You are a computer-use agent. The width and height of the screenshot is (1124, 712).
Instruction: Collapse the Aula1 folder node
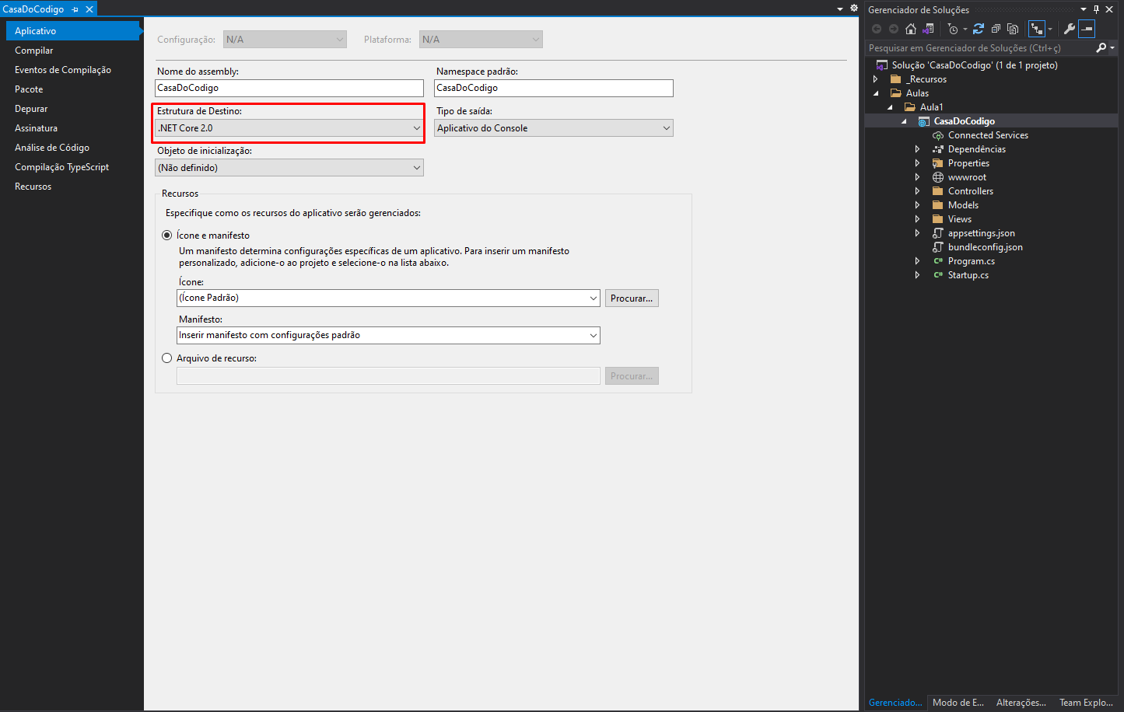pyautogui.click(x=891, y=107)
